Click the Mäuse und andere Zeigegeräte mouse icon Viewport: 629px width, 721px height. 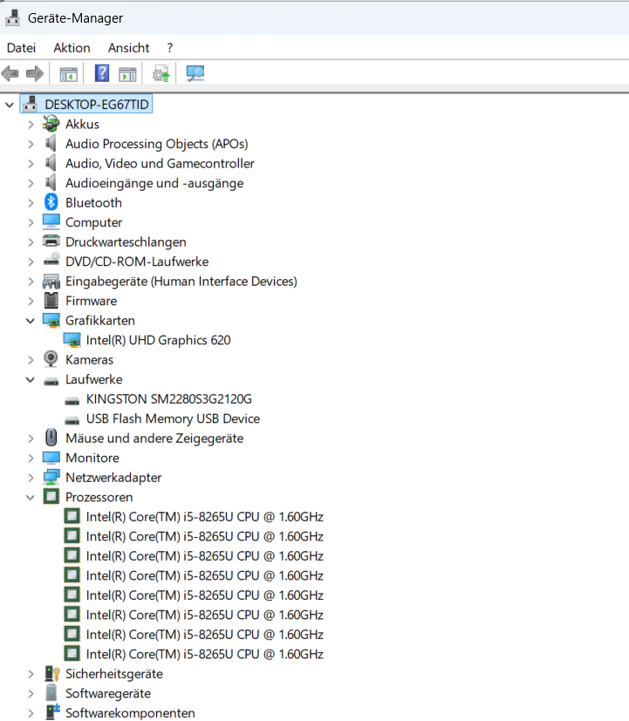51,438
